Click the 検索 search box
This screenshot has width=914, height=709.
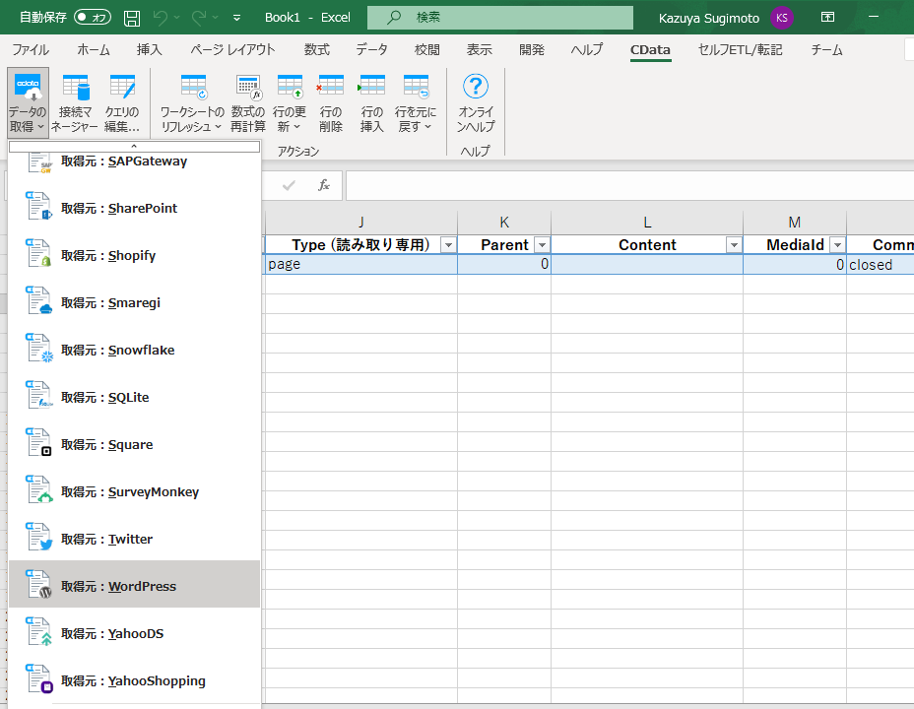[x=500, y=18]
